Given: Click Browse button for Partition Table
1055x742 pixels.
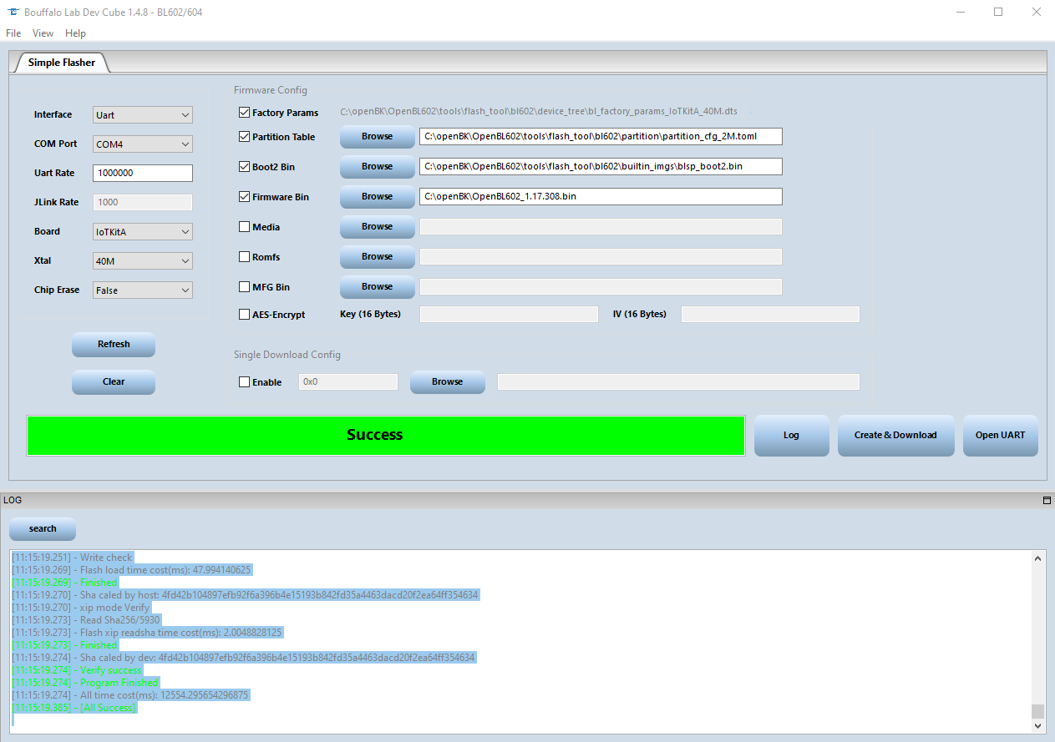Looking at the screenshot, I should point(377,136).
